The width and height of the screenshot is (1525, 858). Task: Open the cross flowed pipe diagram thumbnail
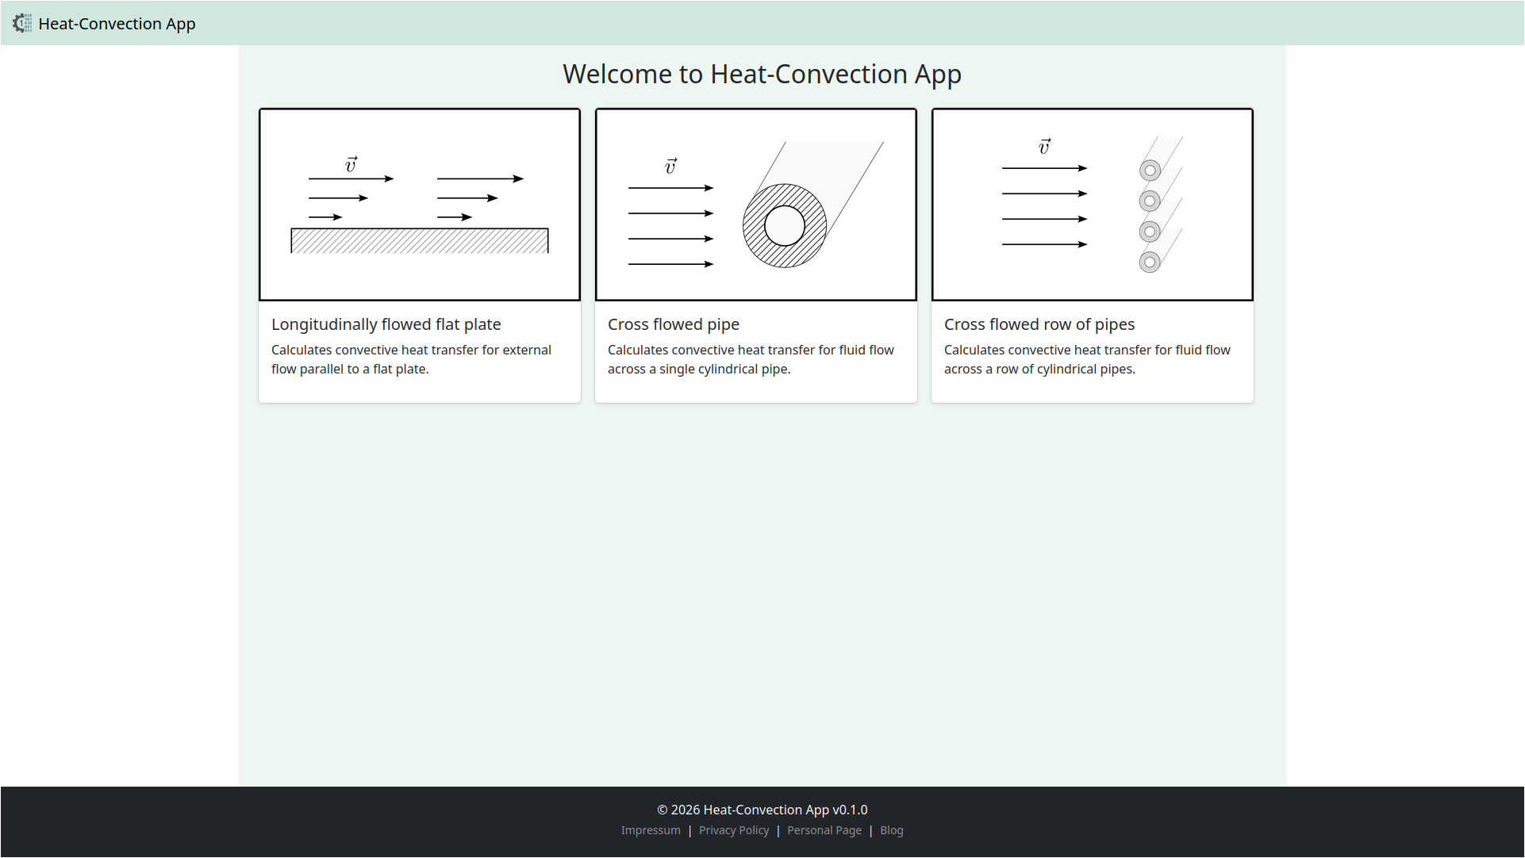pyautogui.click(x=756, y=205)
